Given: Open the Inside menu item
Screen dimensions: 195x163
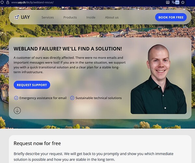Looking at the screenshot, I should click(x=91, y=17).
